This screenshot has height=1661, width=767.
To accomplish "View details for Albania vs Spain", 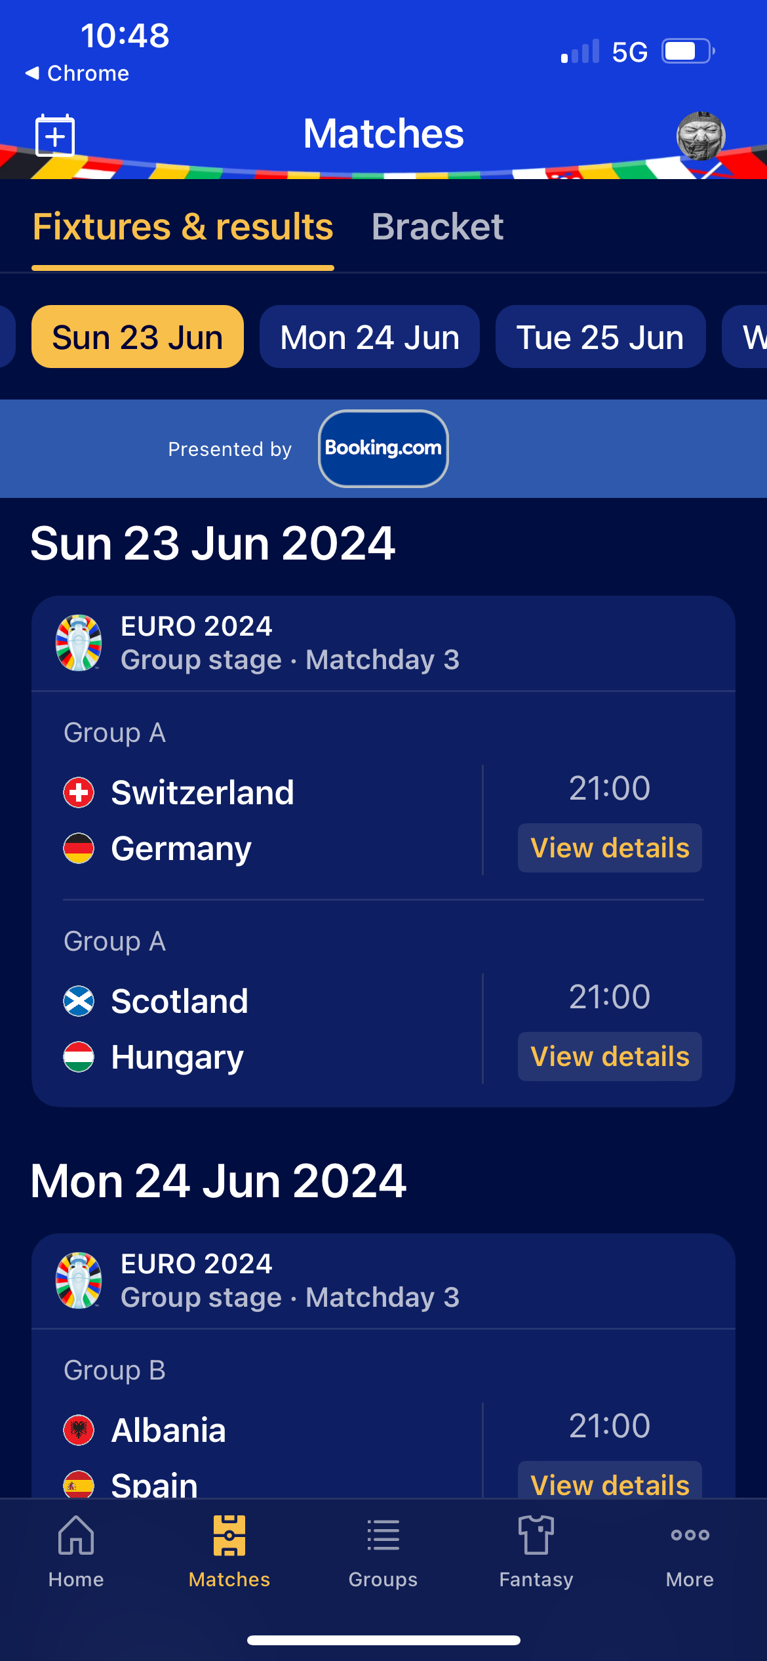I will pos(610,1481).
